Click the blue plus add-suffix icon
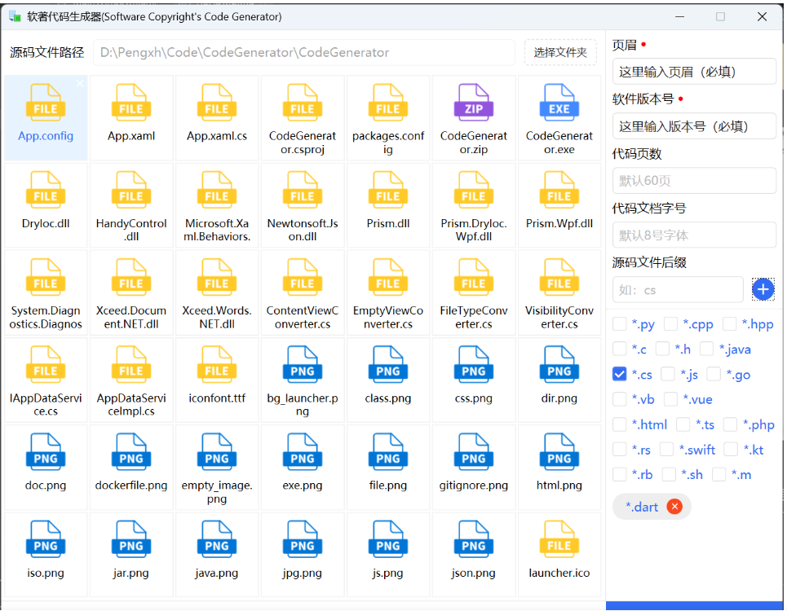This screenshot has height=611, width=787. 763,289
